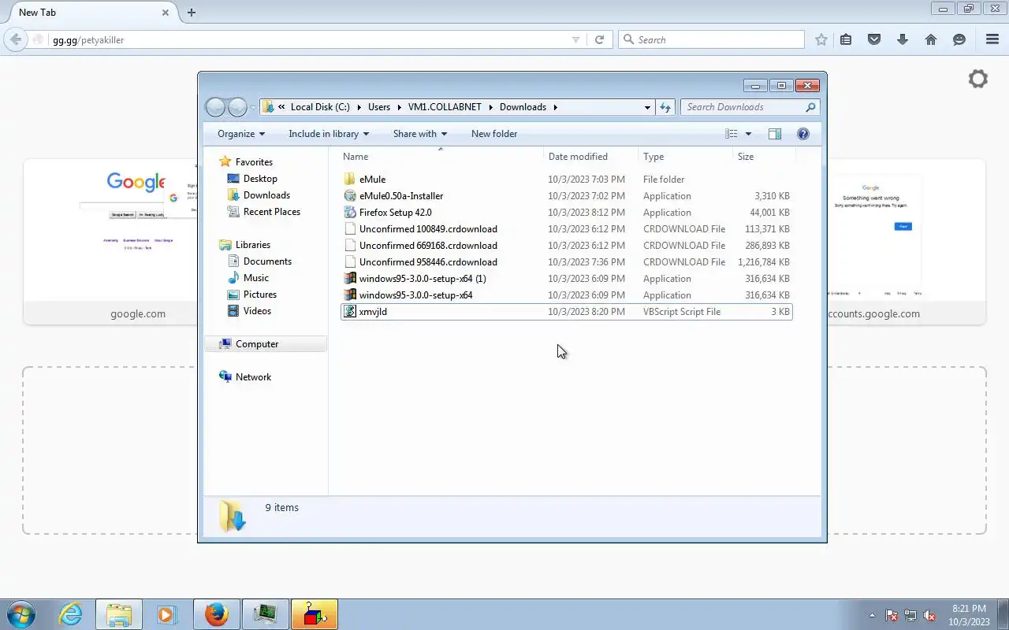The width and height of the screenshot is (1009, 630).
Task: Select Libraries in the navigation pane
Action: click(x=252, y=245)
